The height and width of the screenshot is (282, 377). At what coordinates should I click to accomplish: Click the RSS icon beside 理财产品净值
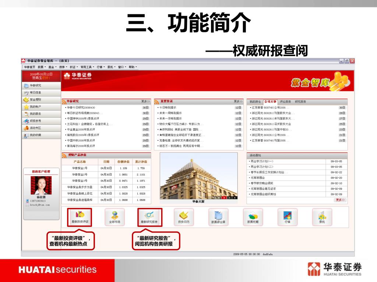point(64,155)
